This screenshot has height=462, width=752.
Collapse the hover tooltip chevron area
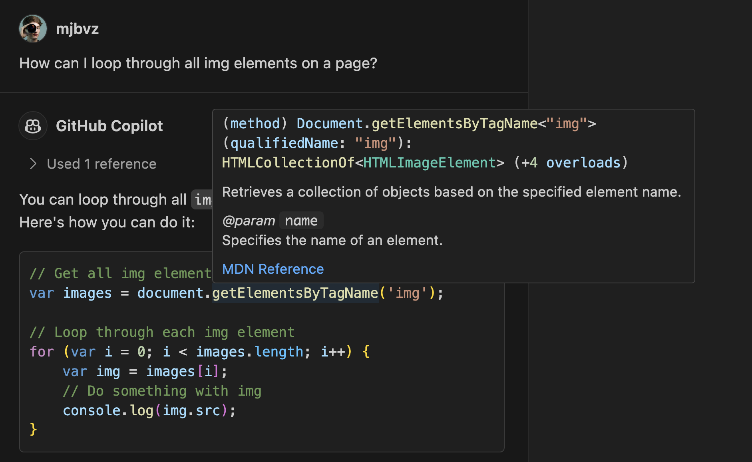[x=33, y=164]
